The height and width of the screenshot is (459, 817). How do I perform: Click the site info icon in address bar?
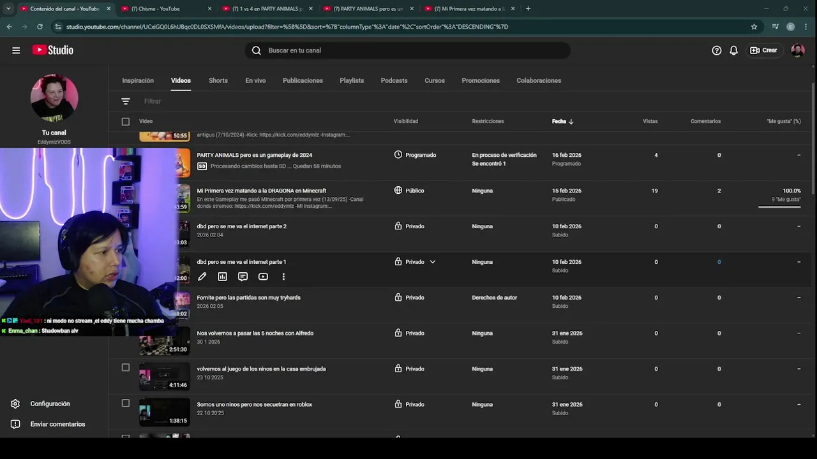click(x=58, y=27)
